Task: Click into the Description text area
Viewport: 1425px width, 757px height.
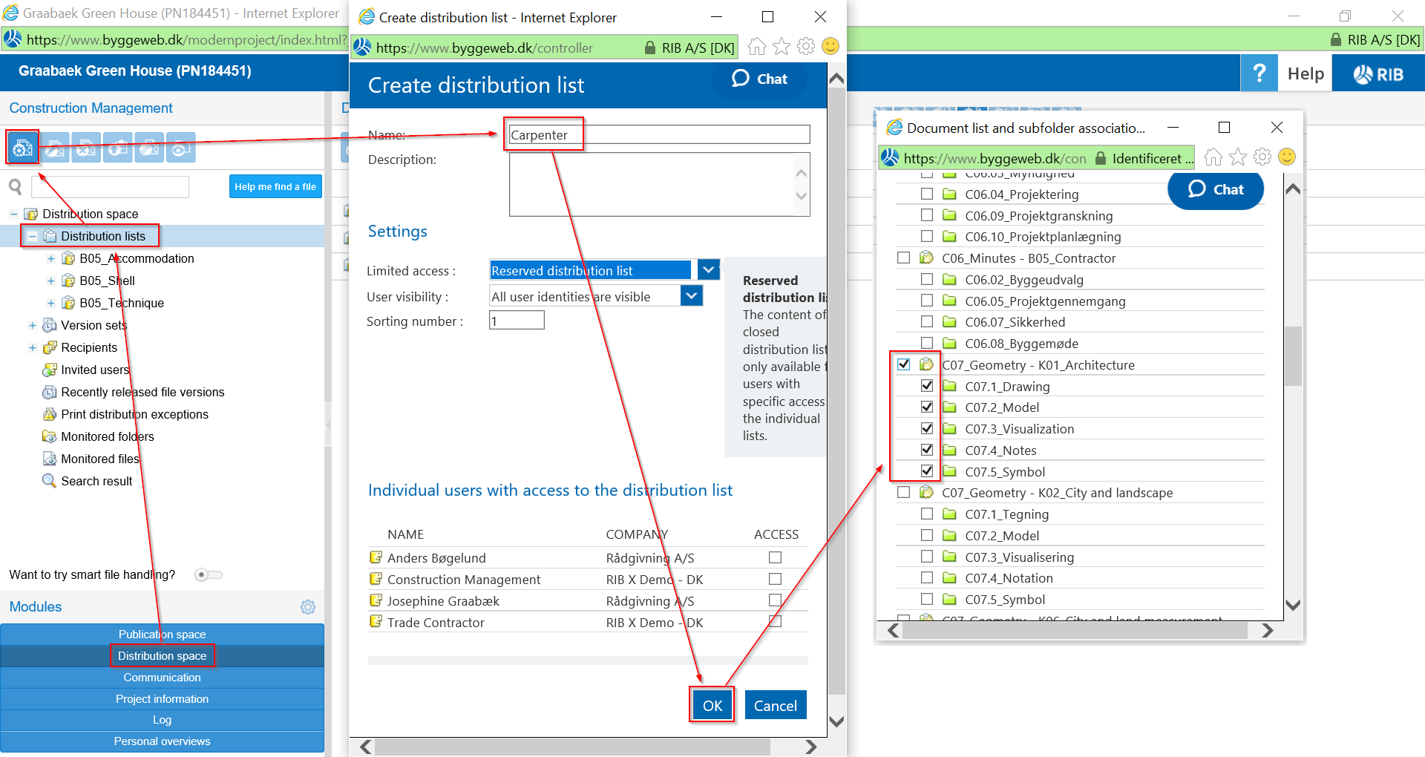Action: (652, 184)
